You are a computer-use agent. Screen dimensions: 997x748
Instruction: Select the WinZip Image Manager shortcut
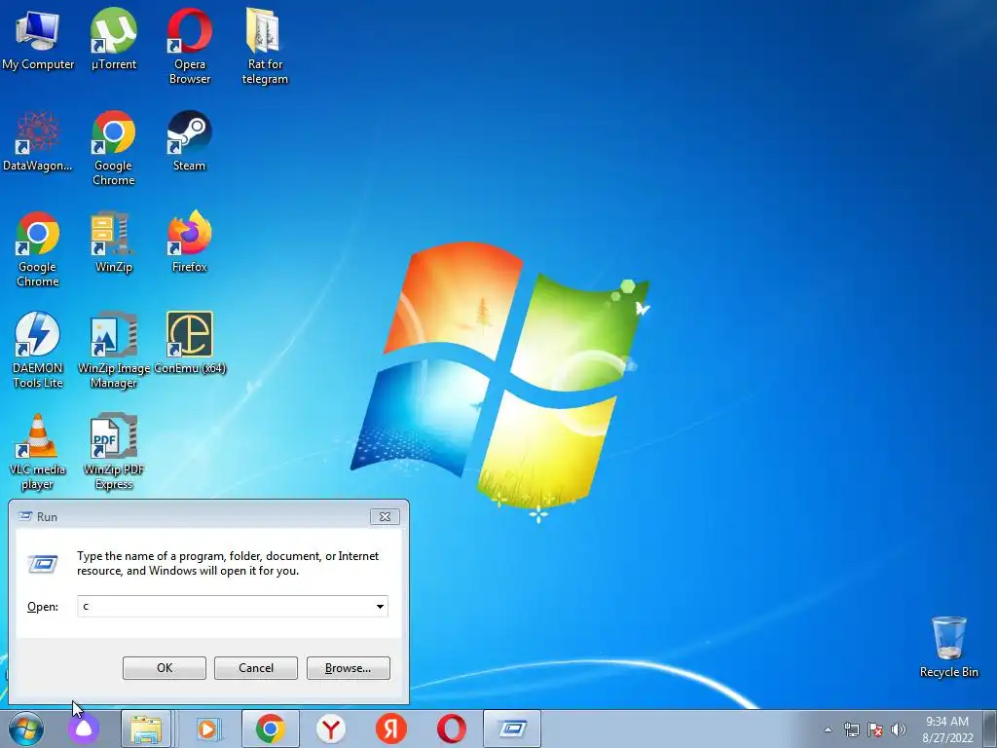click(x=113, y=350)
